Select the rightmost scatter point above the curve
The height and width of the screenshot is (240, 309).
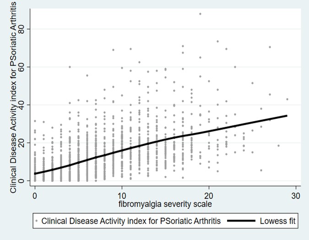point(287,99)
